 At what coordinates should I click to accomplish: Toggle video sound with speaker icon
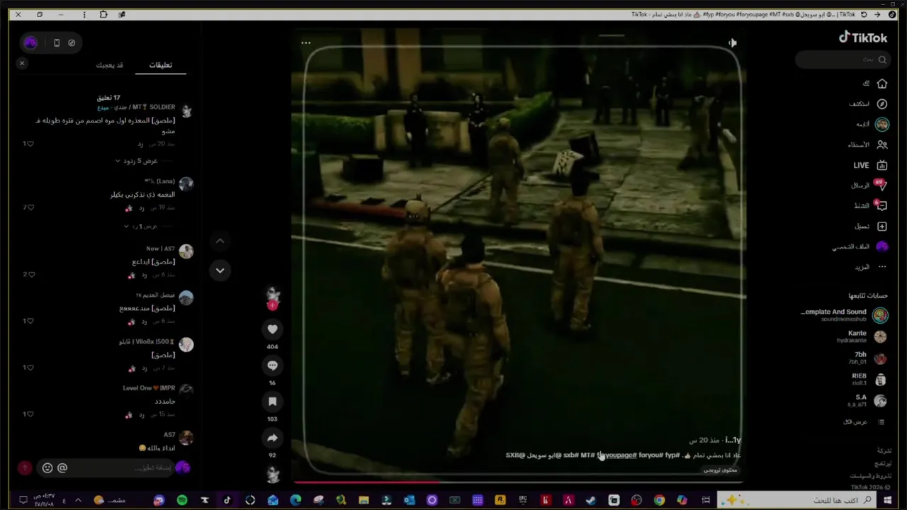pyautogui.click(x=733, y=43)
